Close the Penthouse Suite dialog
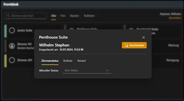 [143, 37]
